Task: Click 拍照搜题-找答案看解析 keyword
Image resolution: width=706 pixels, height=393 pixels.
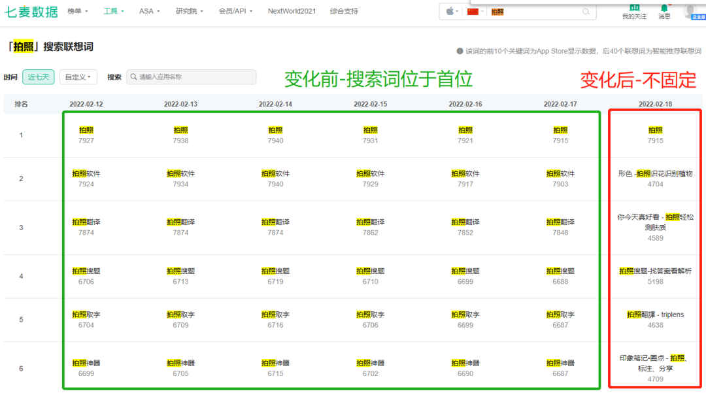Action: pos(655,271)
